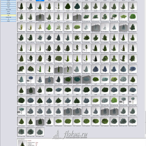146x146 pixels.
Task: Select the yellow highlighted category in the sidebar
Action: click(8, 15)
